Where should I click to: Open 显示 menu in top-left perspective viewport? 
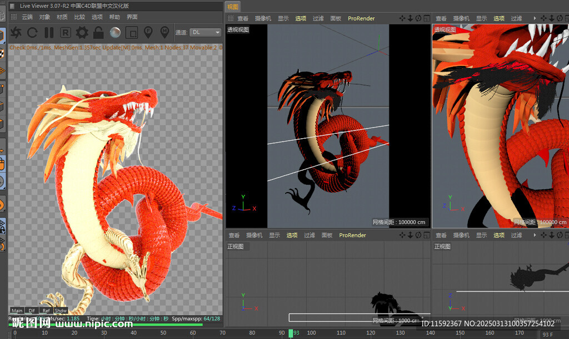pyautogui.click(x=283, y=18)
